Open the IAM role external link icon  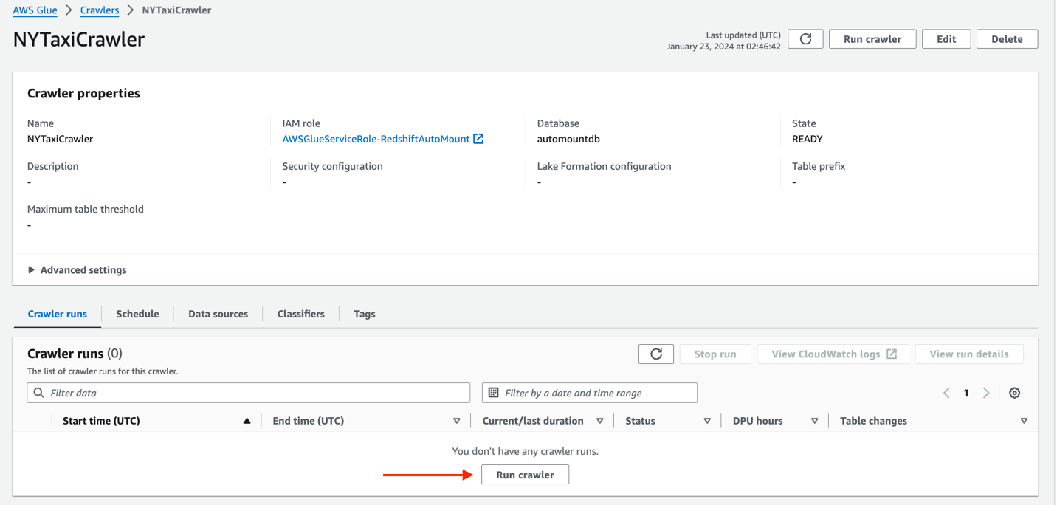[478, 139]
